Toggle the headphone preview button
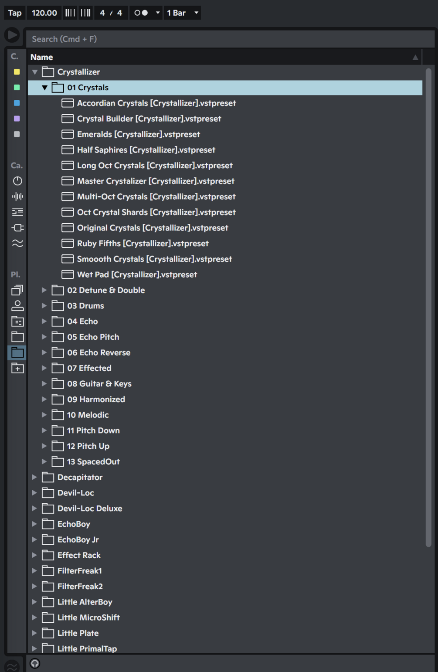The height and width of the screenshot is (672, 438). (35, 663)
